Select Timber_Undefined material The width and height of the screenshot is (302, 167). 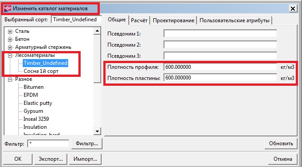[x=45, y=63]
